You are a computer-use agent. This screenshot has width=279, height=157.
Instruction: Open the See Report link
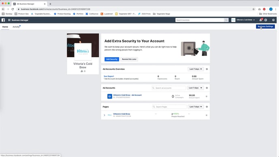tap(109, 76)
